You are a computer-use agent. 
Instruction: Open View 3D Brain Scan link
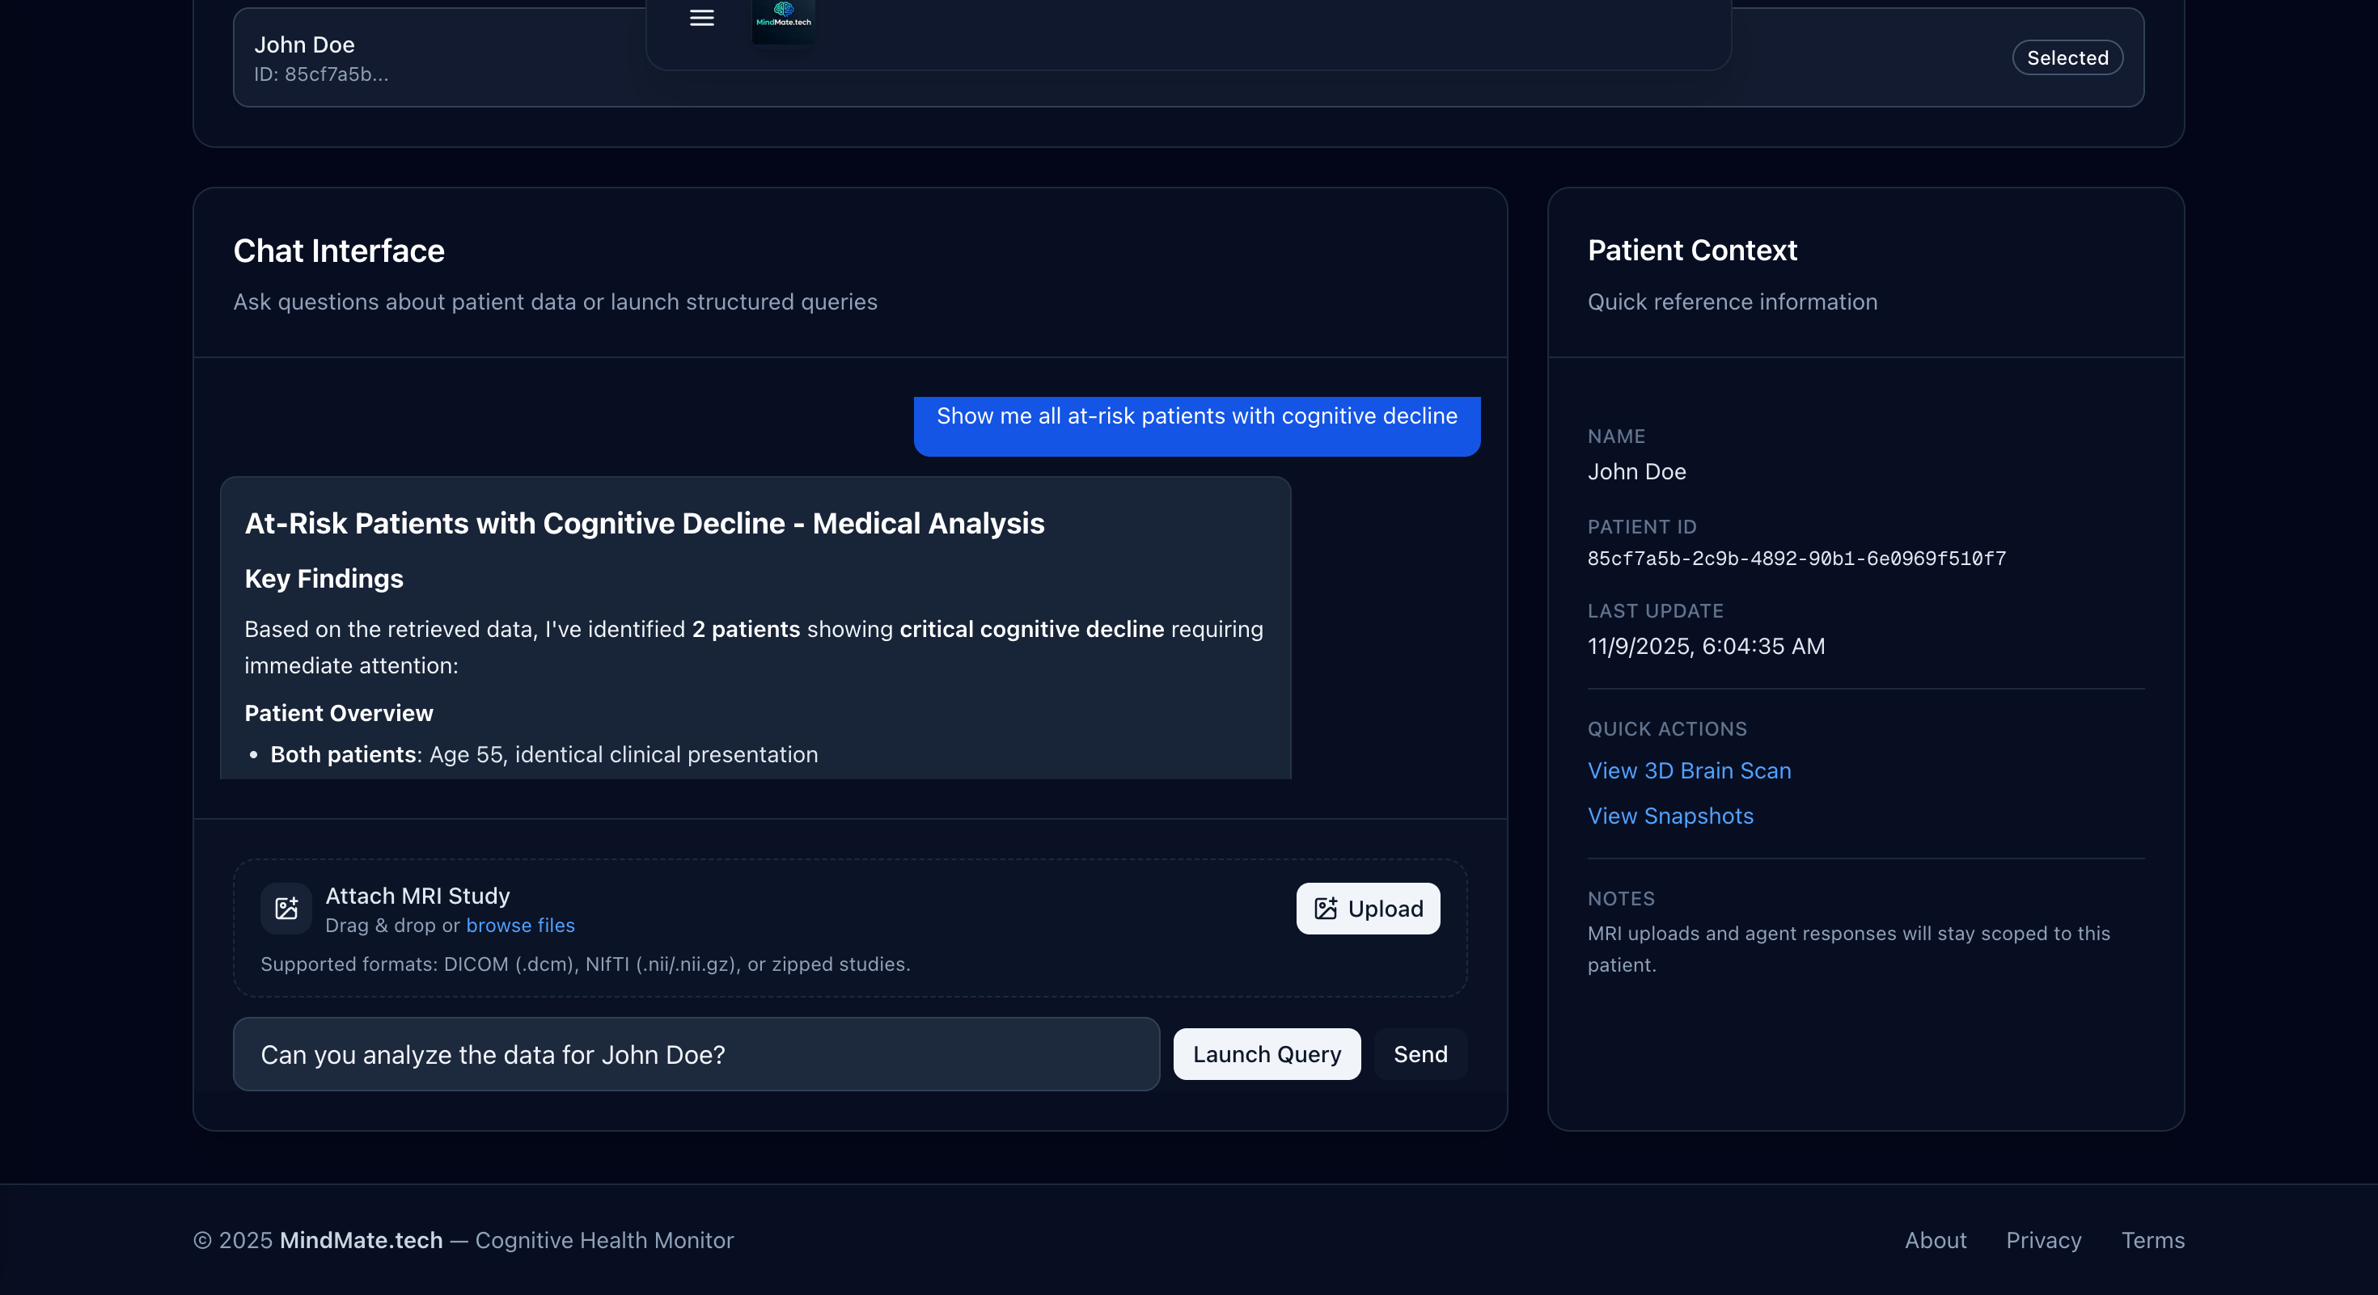coord(1688,771)
